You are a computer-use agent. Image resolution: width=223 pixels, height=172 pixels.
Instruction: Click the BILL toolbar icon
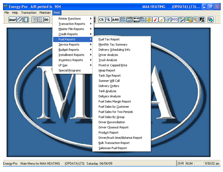pos(143,20)
